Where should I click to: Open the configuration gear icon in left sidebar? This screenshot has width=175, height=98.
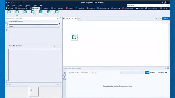click(x=7, y=23)
